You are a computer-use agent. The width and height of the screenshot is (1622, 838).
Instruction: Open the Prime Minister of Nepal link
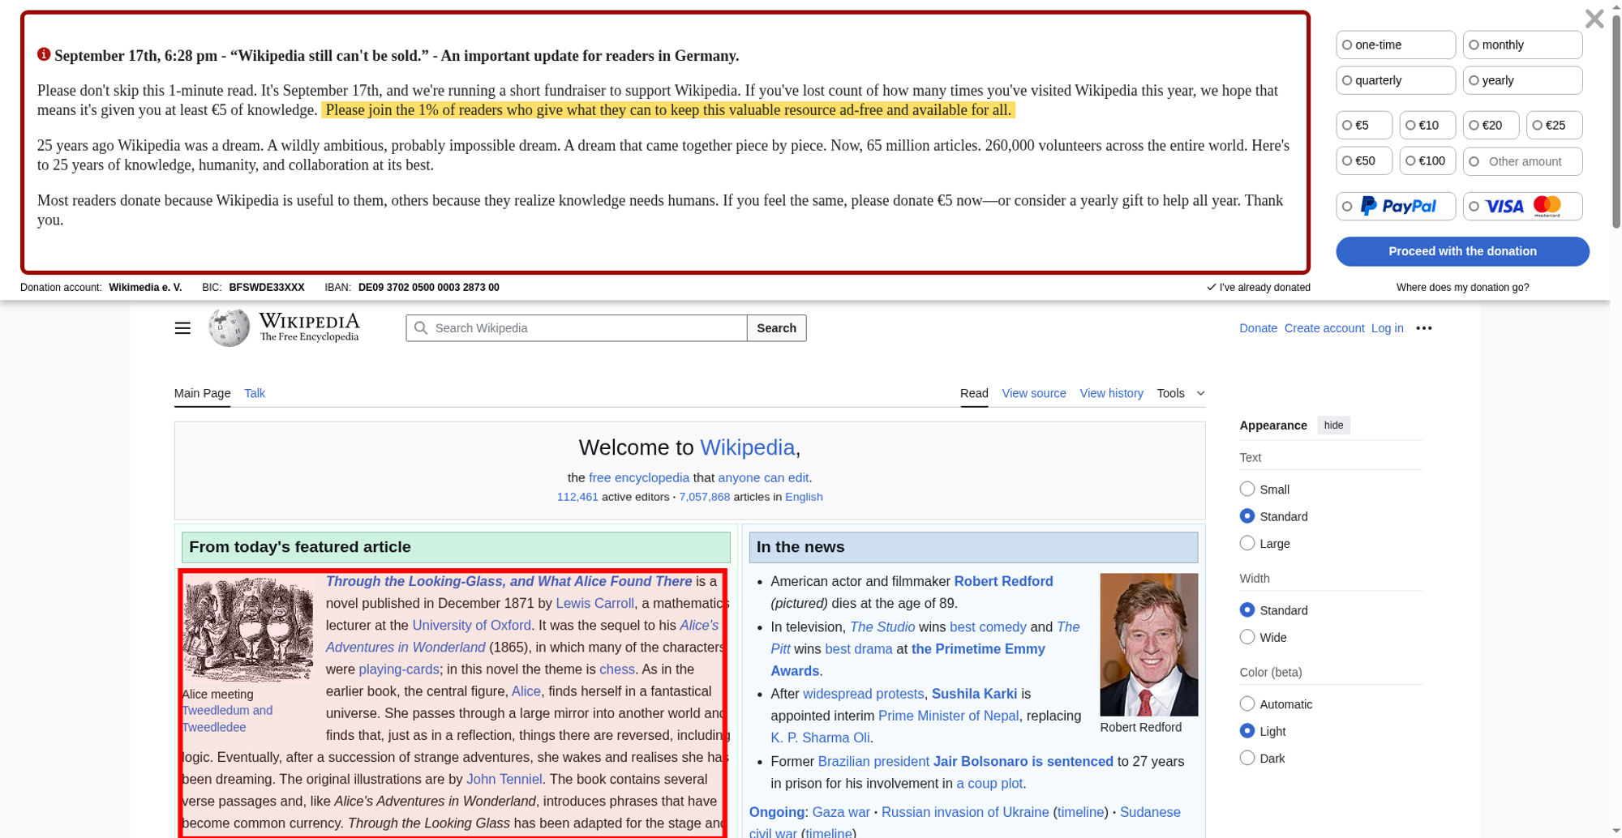(948, 716)
